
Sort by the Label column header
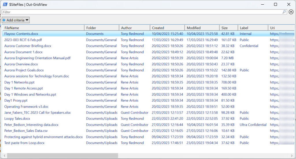tap(253, 28)
